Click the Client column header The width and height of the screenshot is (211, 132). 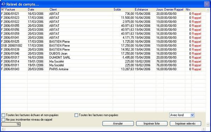[x=53, y=10]
